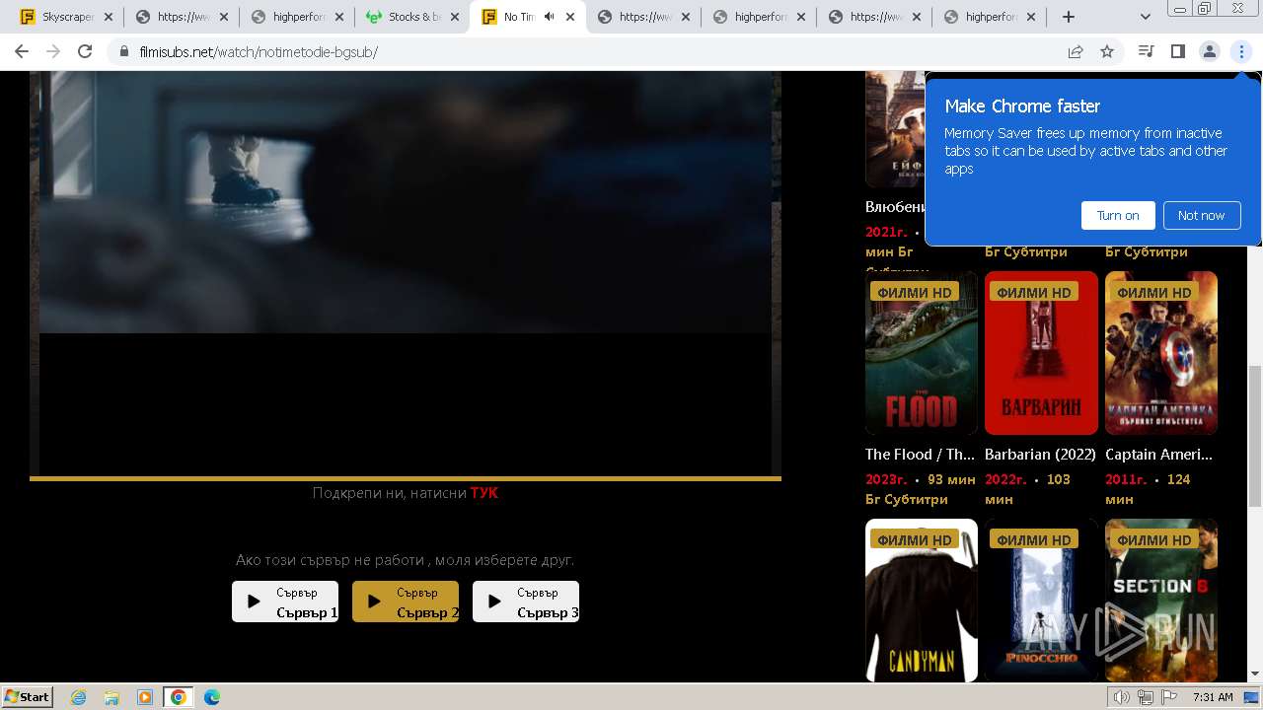The width and height of the screenshot is (1263, 710).
Task: Select Сървър 2 playback server
Action: [406, 602]
